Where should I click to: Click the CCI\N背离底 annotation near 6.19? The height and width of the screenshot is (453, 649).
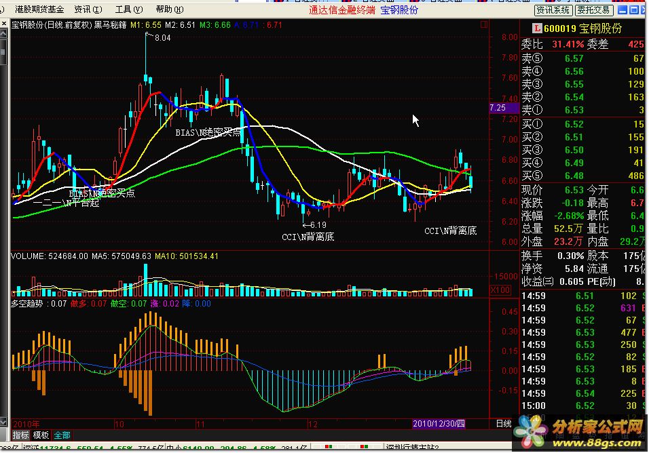(x=308, y=237)
